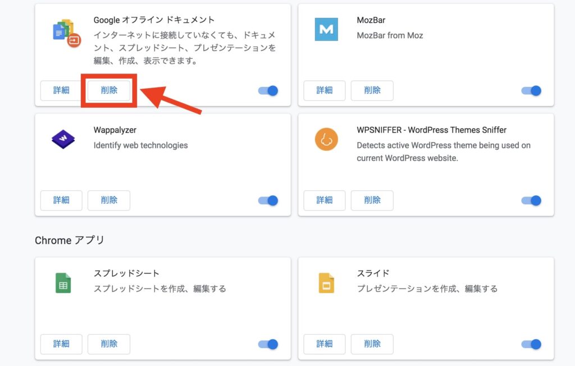Click 'WPSNIFFER - WordPress Themes Sniffer' title
This screenshot has width=575, height=366.
pos(432,130)
